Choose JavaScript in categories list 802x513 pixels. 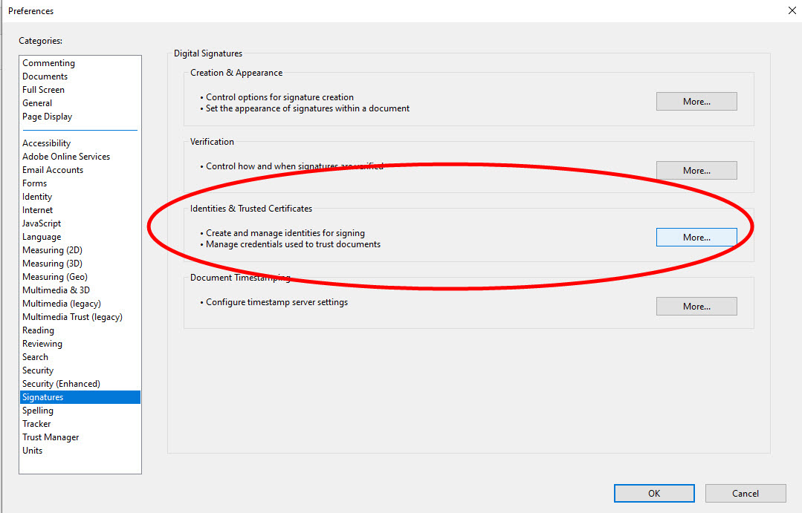click(x=42, y=223)
